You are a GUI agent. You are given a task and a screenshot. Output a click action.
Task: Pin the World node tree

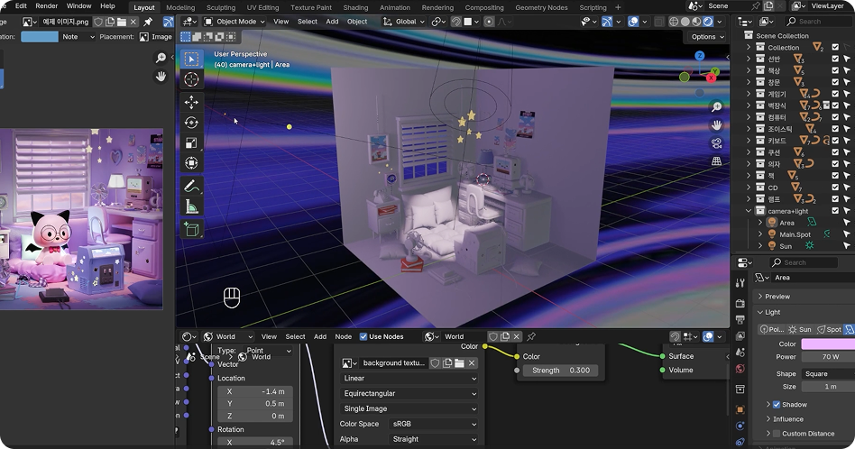531,337
